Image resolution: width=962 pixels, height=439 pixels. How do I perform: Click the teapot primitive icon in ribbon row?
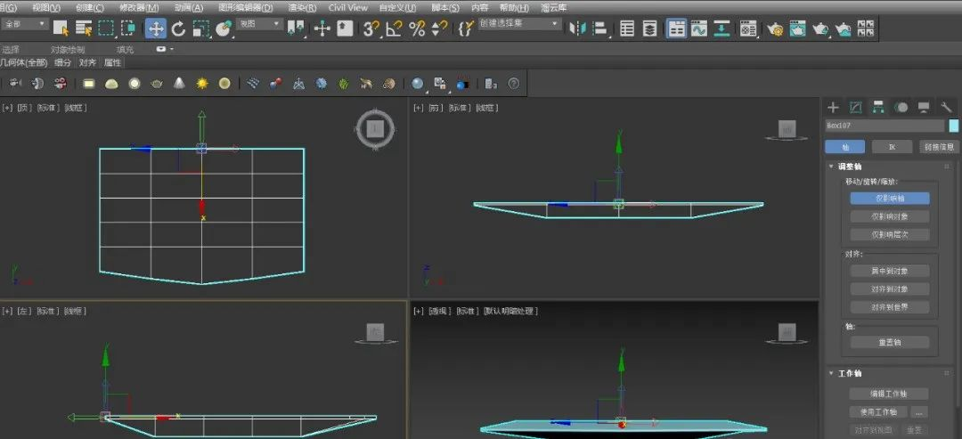[157, 84]
